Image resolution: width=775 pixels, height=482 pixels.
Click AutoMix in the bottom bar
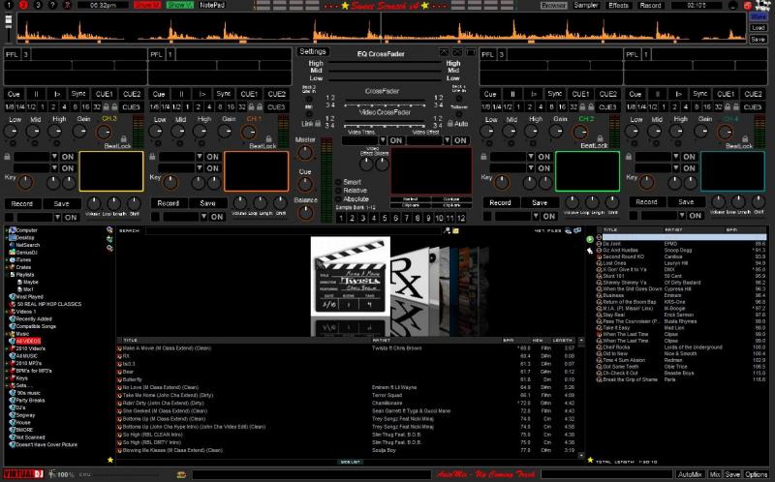[x=690, y=474]
